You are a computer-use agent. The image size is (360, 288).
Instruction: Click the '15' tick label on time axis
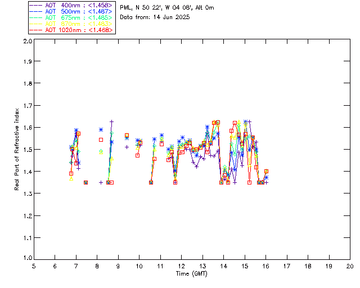click(x=245, y=266)
